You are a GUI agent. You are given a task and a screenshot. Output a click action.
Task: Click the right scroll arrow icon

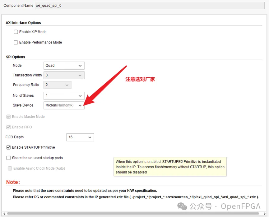pos(265,214)
